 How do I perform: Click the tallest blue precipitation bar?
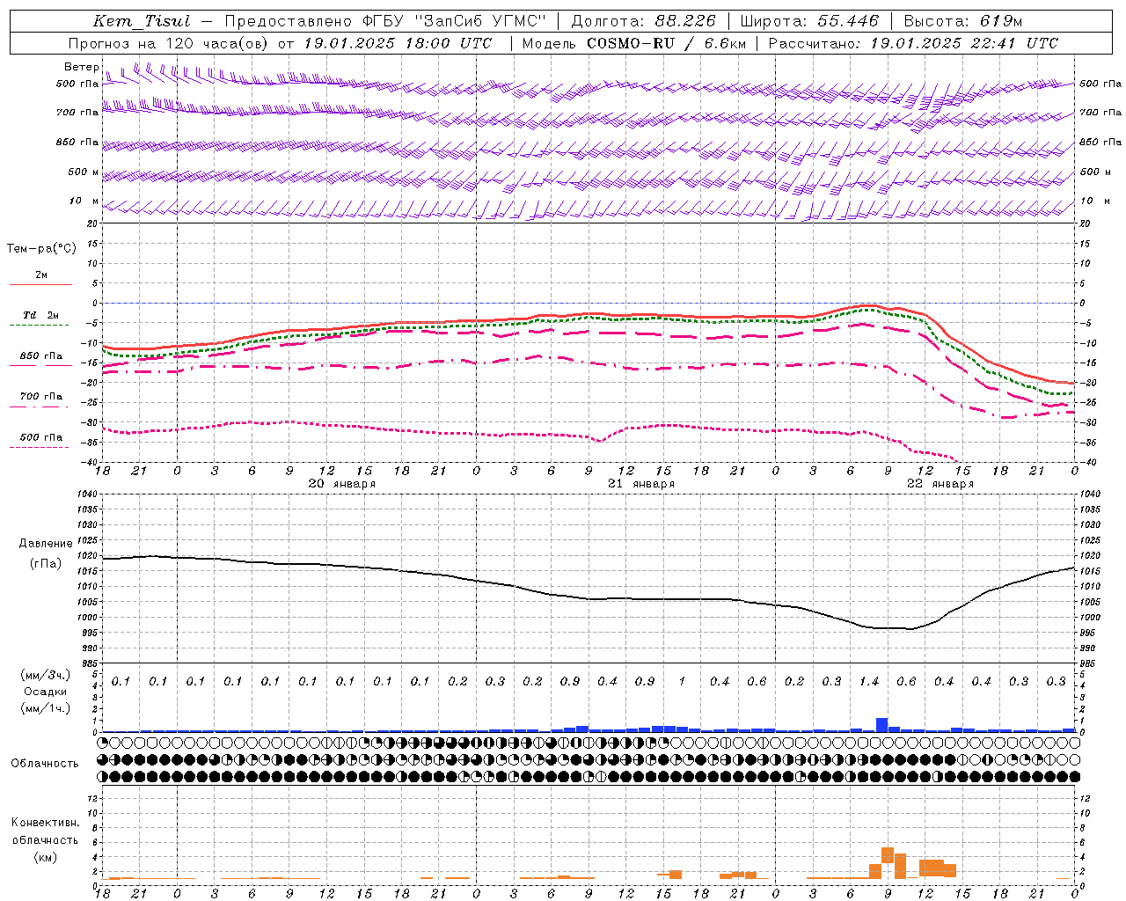point(881,725)
